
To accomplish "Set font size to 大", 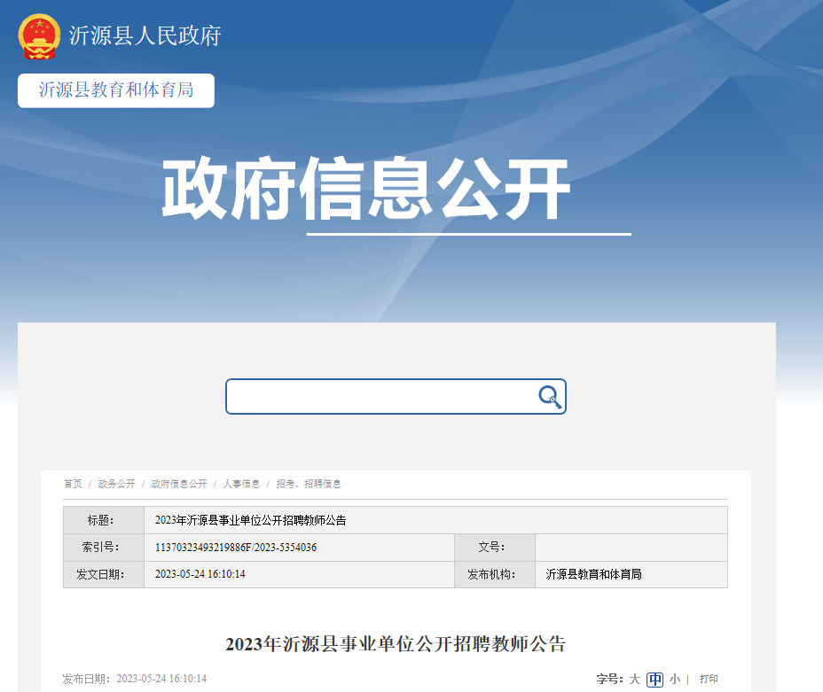I will 634,679.
